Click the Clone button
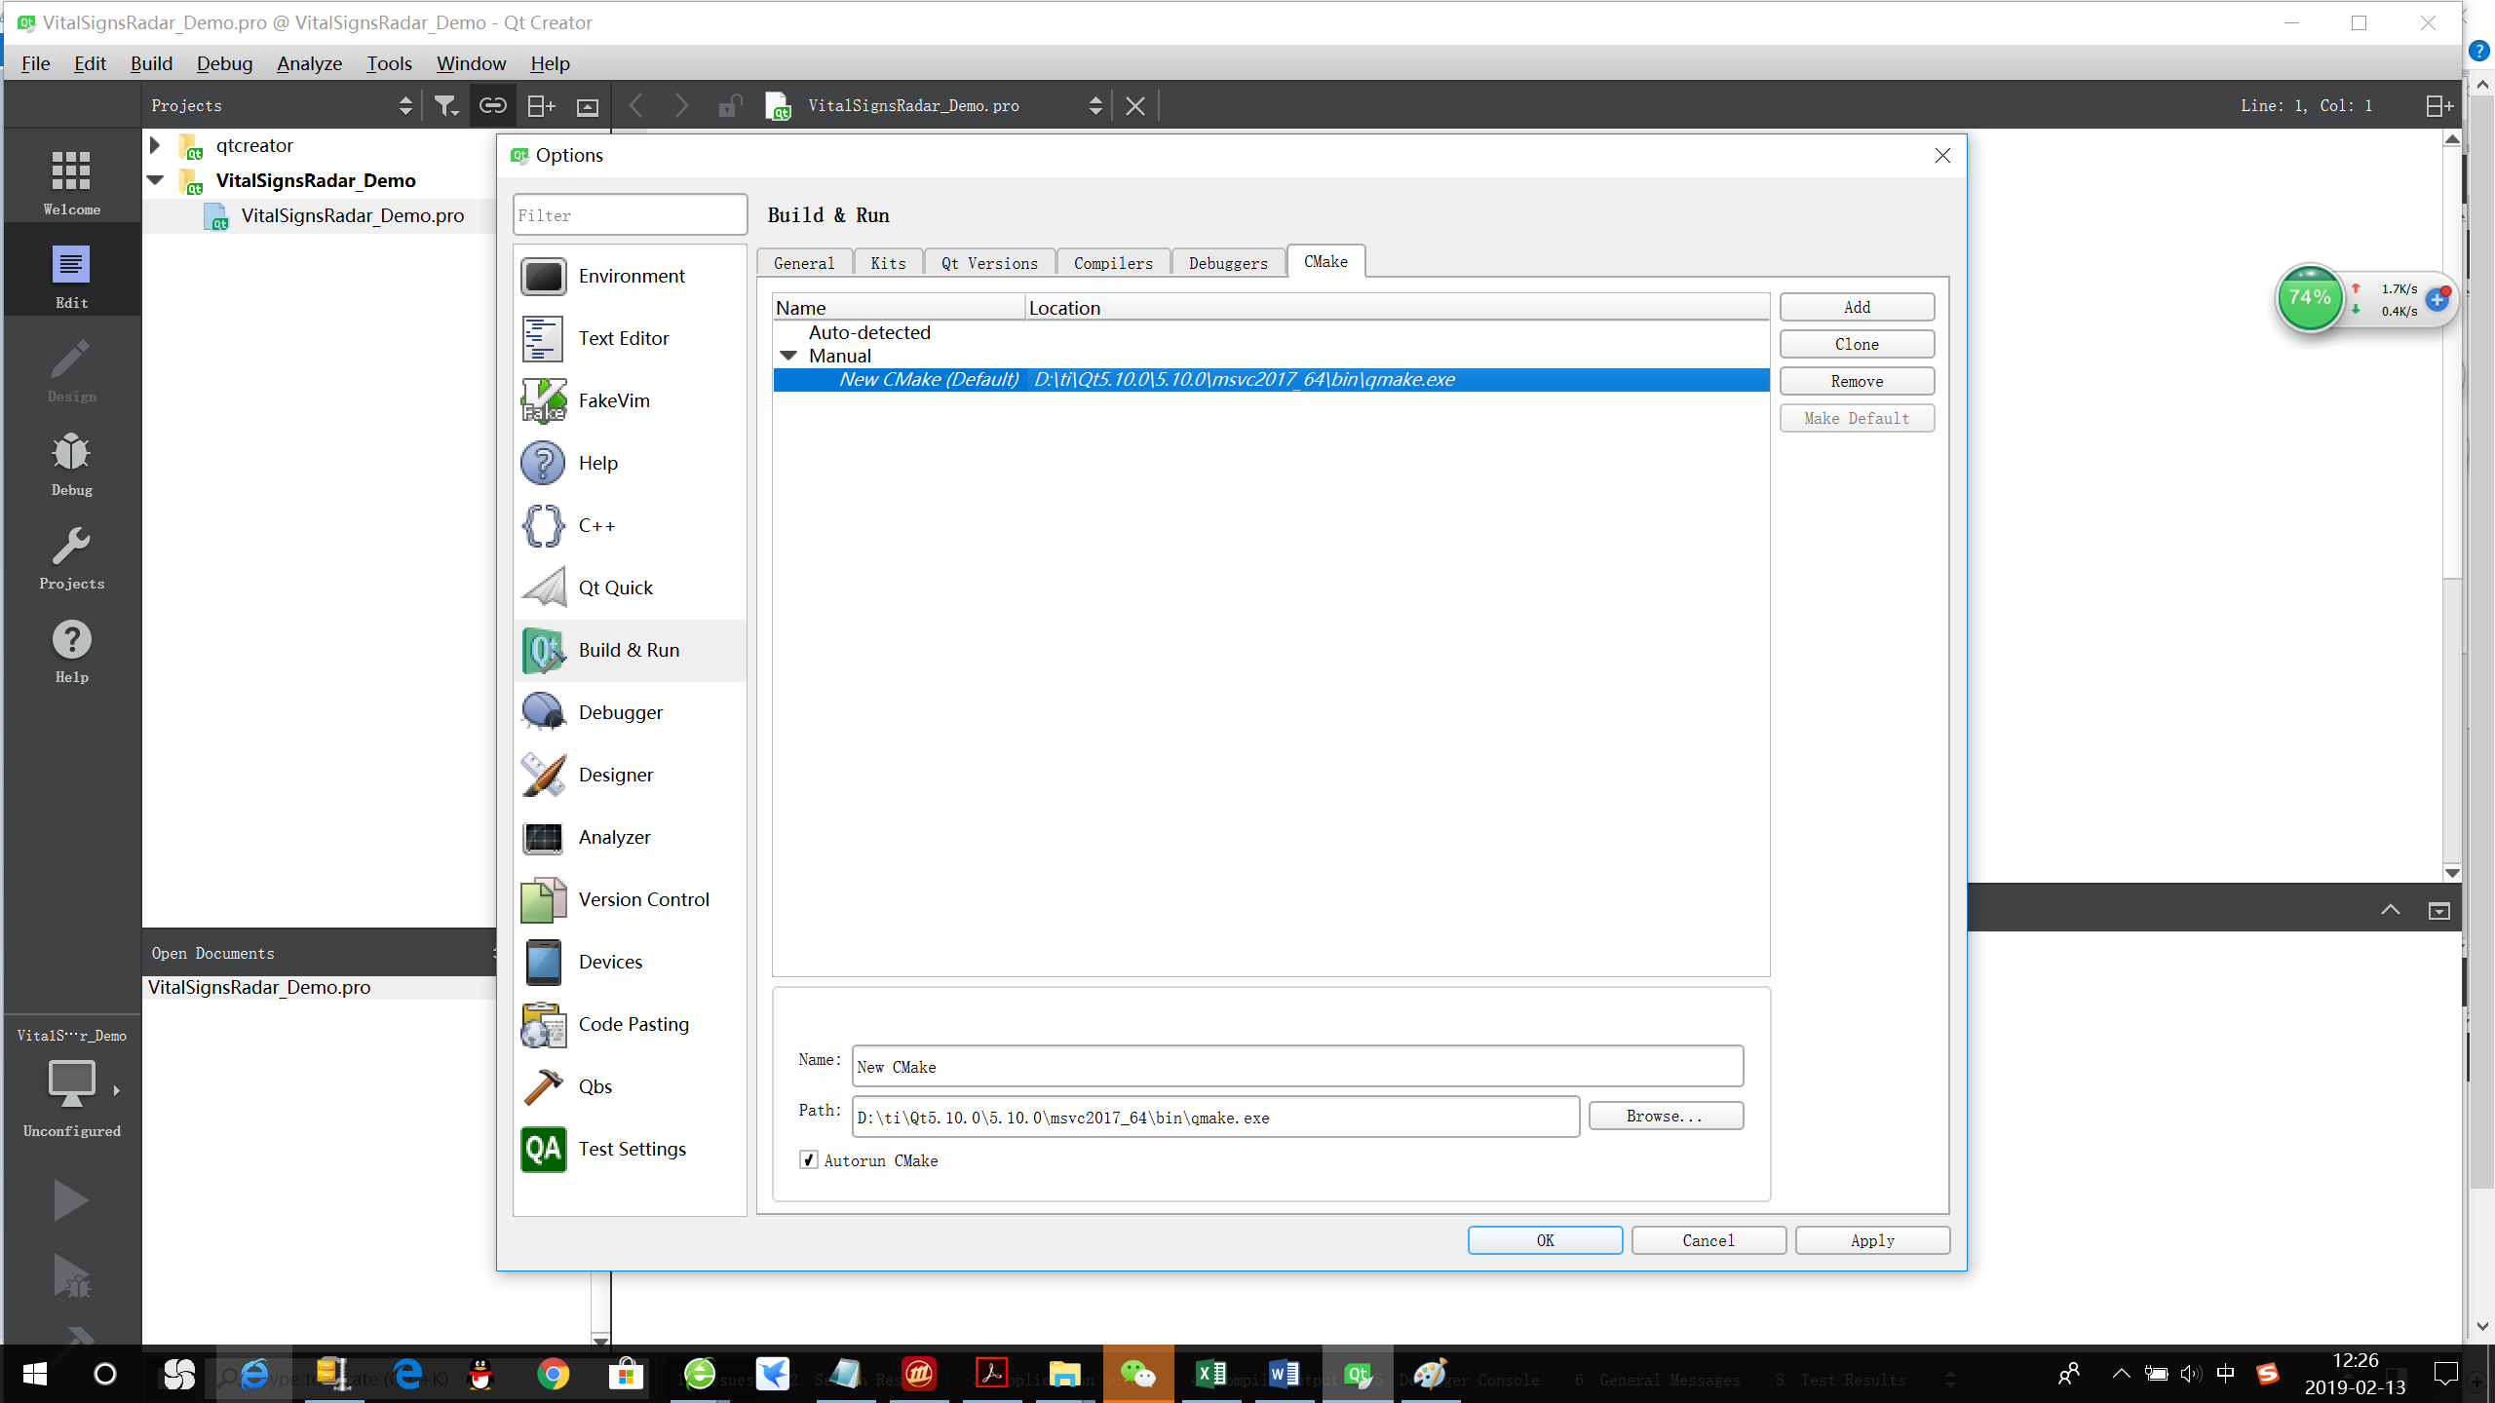 click(x=1857, y=344)
